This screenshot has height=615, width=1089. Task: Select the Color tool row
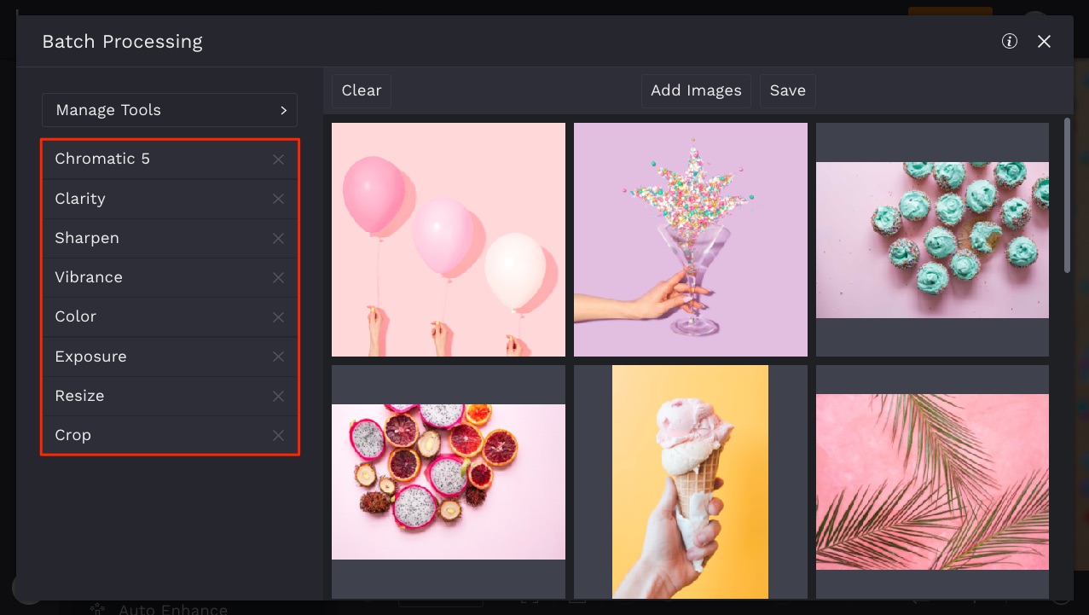(x=170, y=316)
